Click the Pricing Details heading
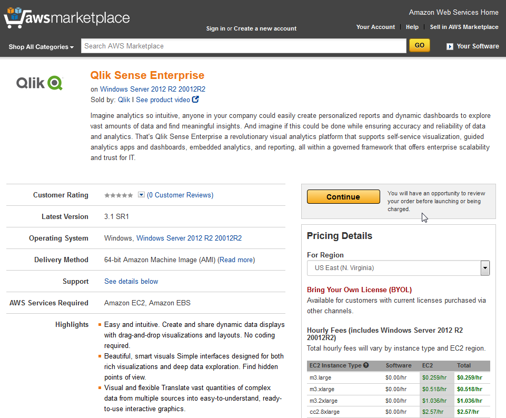The width and height of the screenshot is (506, 418). (x=340, y=236)
